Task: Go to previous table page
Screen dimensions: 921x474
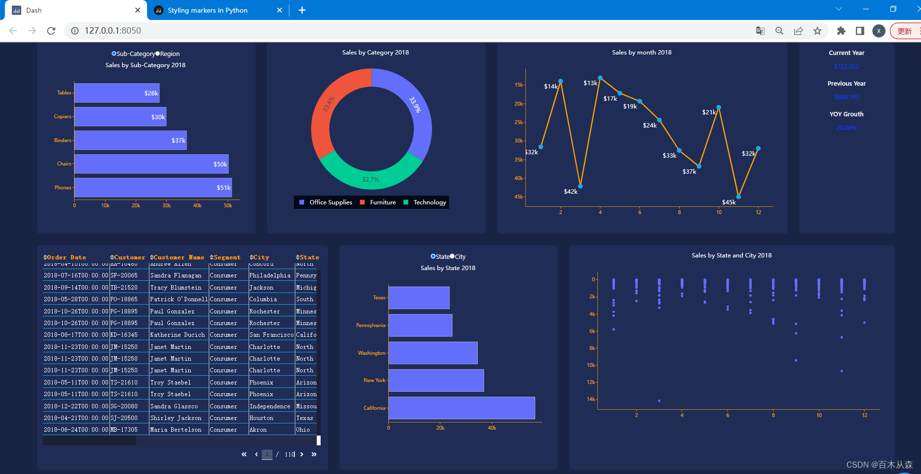Action: pyautogui.click(x=256, y=454)
